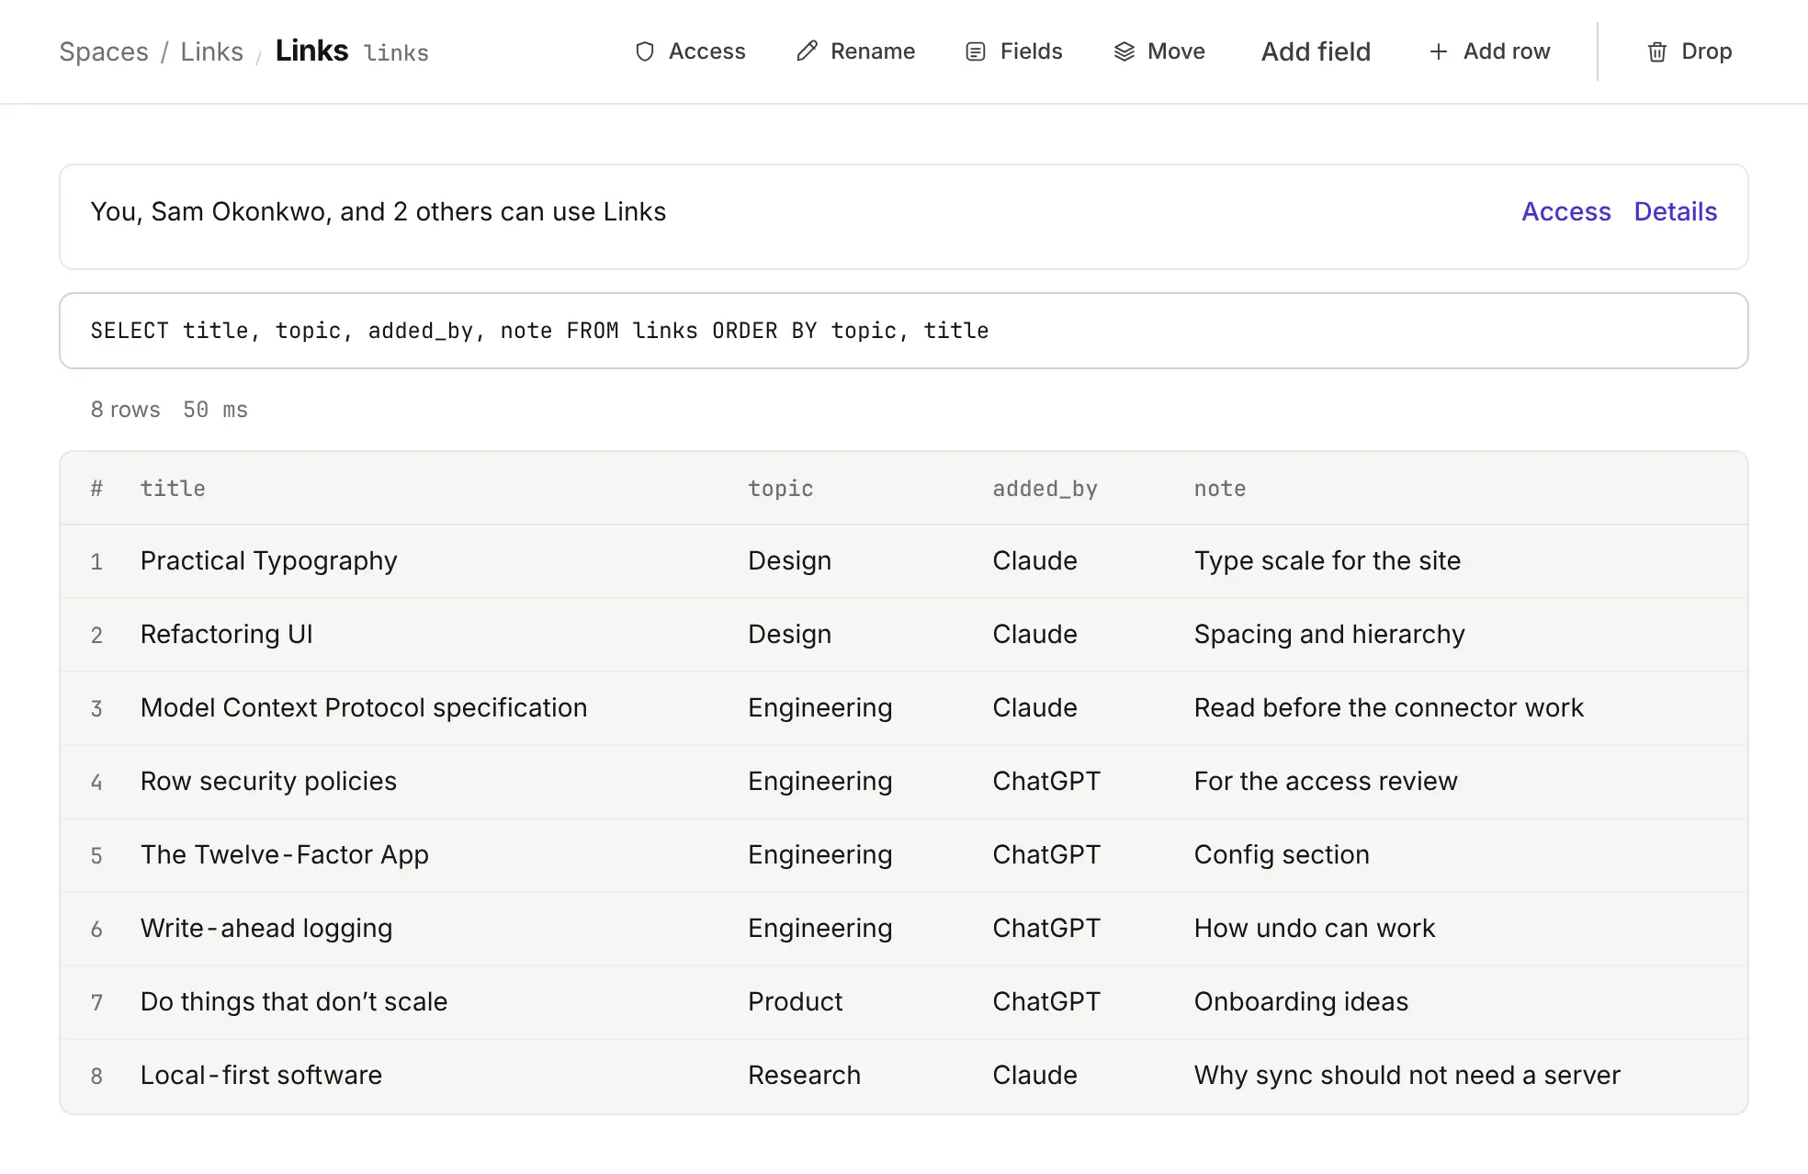Click the Onboarding ideas note
Viewport: 1808px width, 1174px height.
pos(1301,1001)
